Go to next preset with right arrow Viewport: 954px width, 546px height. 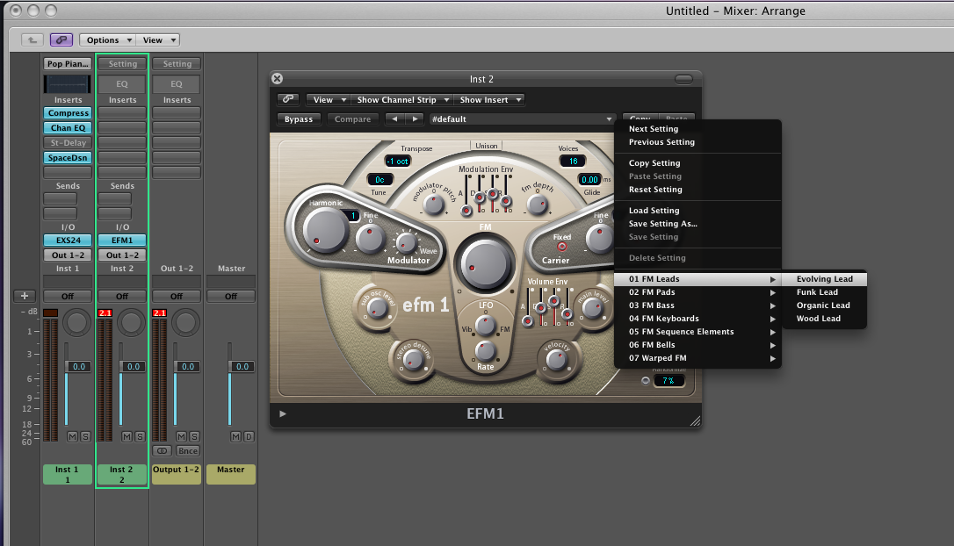click(x=415, y=119)
